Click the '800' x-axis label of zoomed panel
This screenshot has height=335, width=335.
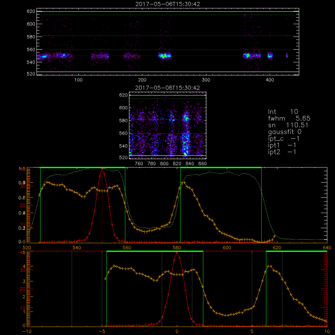[x=164, y=164]
